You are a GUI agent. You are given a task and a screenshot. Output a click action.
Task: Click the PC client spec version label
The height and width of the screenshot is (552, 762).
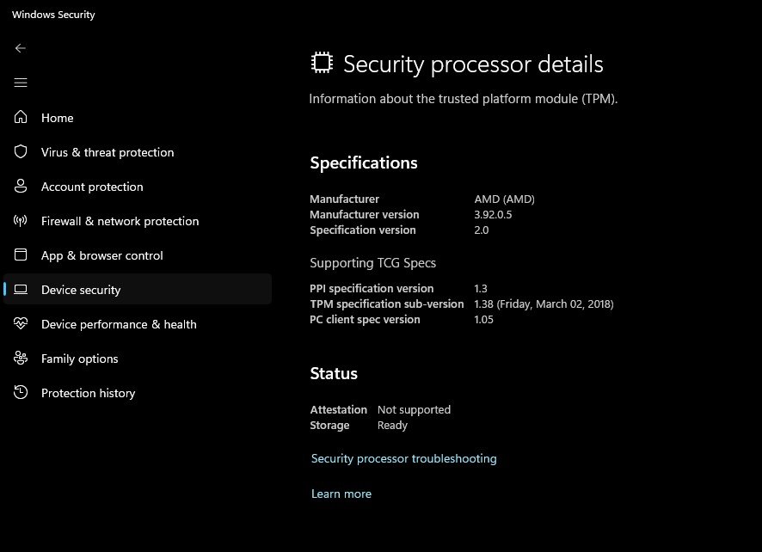[365, 319]
